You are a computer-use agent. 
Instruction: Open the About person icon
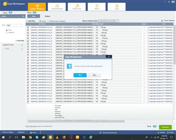click(31, 133)
